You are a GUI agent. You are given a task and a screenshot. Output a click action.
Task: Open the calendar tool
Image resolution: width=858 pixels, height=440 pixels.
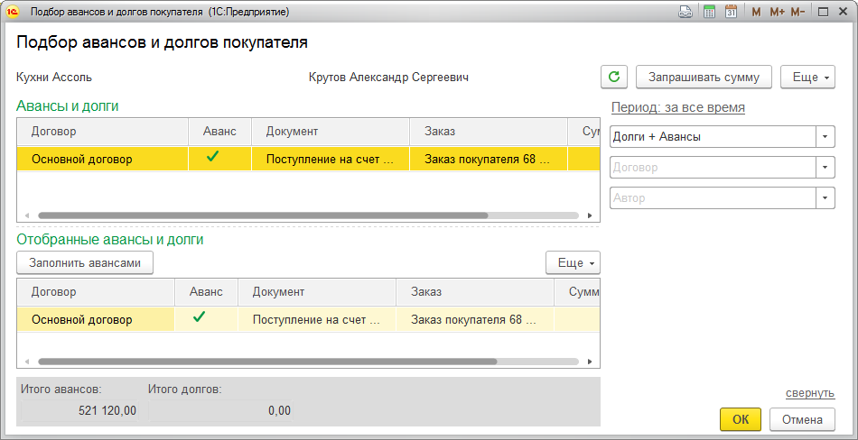coord(731,13)
